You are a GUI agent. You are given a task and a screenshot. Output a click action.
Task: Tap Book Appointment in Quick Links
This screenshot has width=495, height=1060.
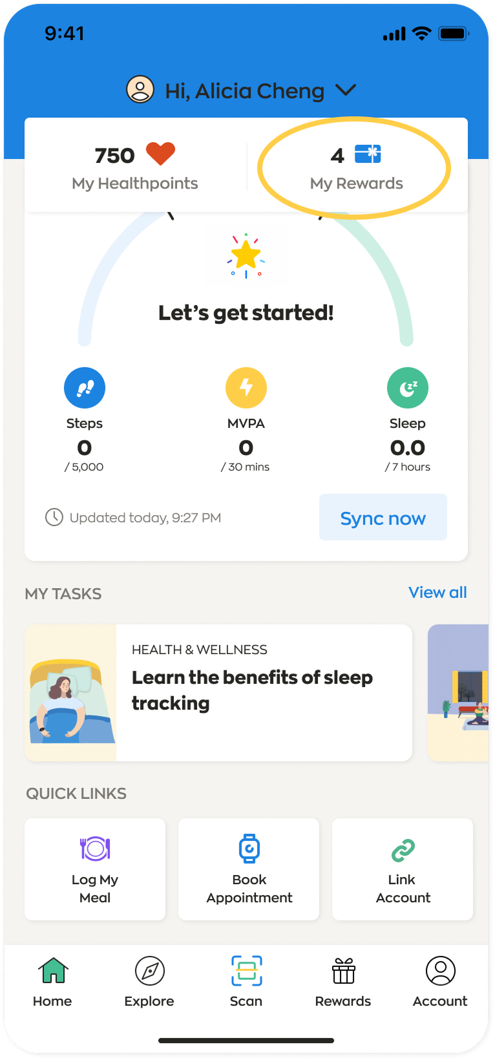pos(248,869)
